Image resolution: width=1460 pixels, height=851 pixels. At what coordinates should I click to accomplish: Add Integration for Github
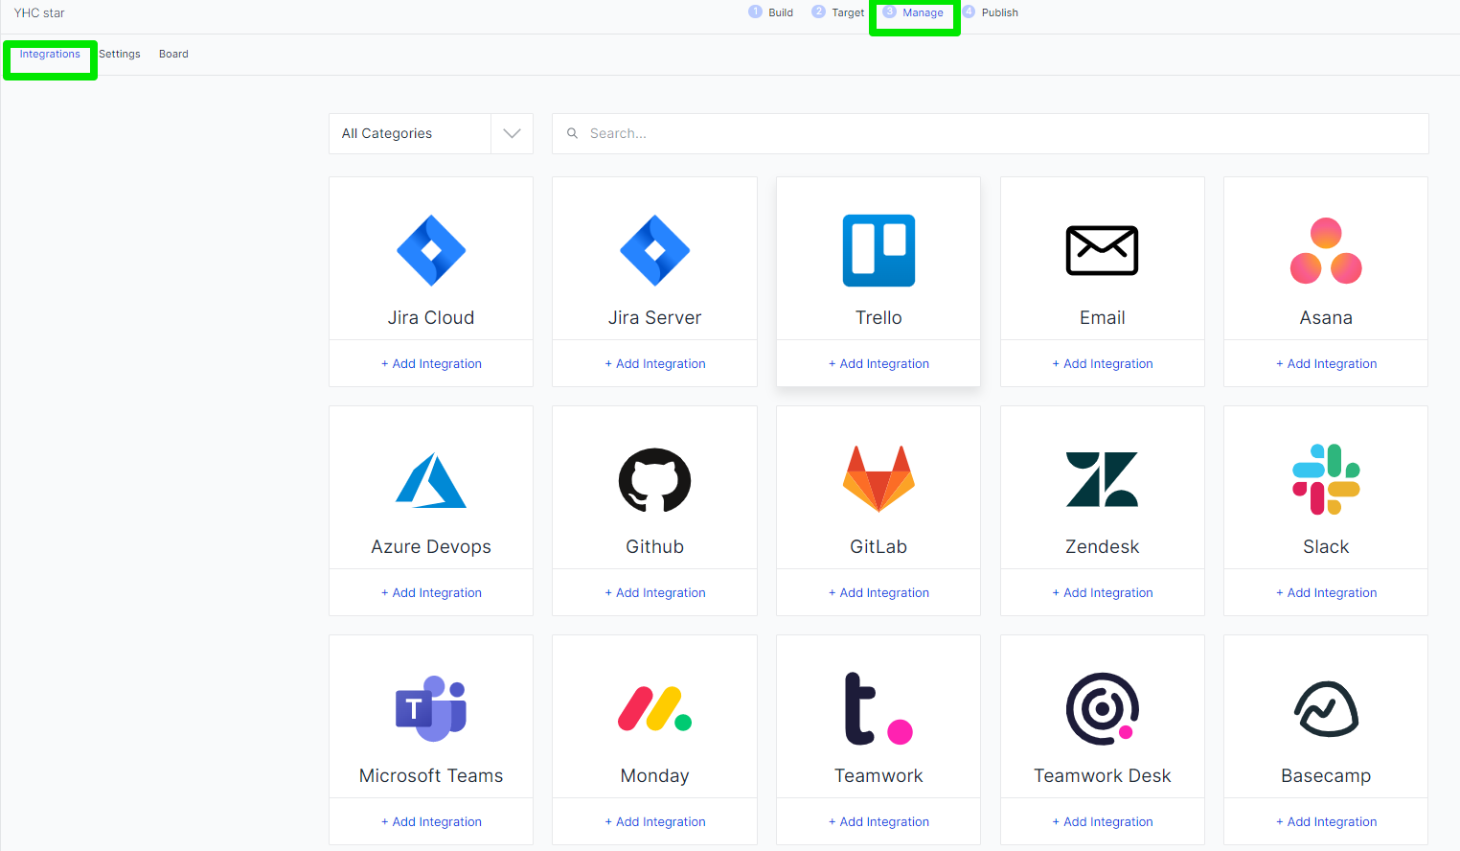[654, 592]
